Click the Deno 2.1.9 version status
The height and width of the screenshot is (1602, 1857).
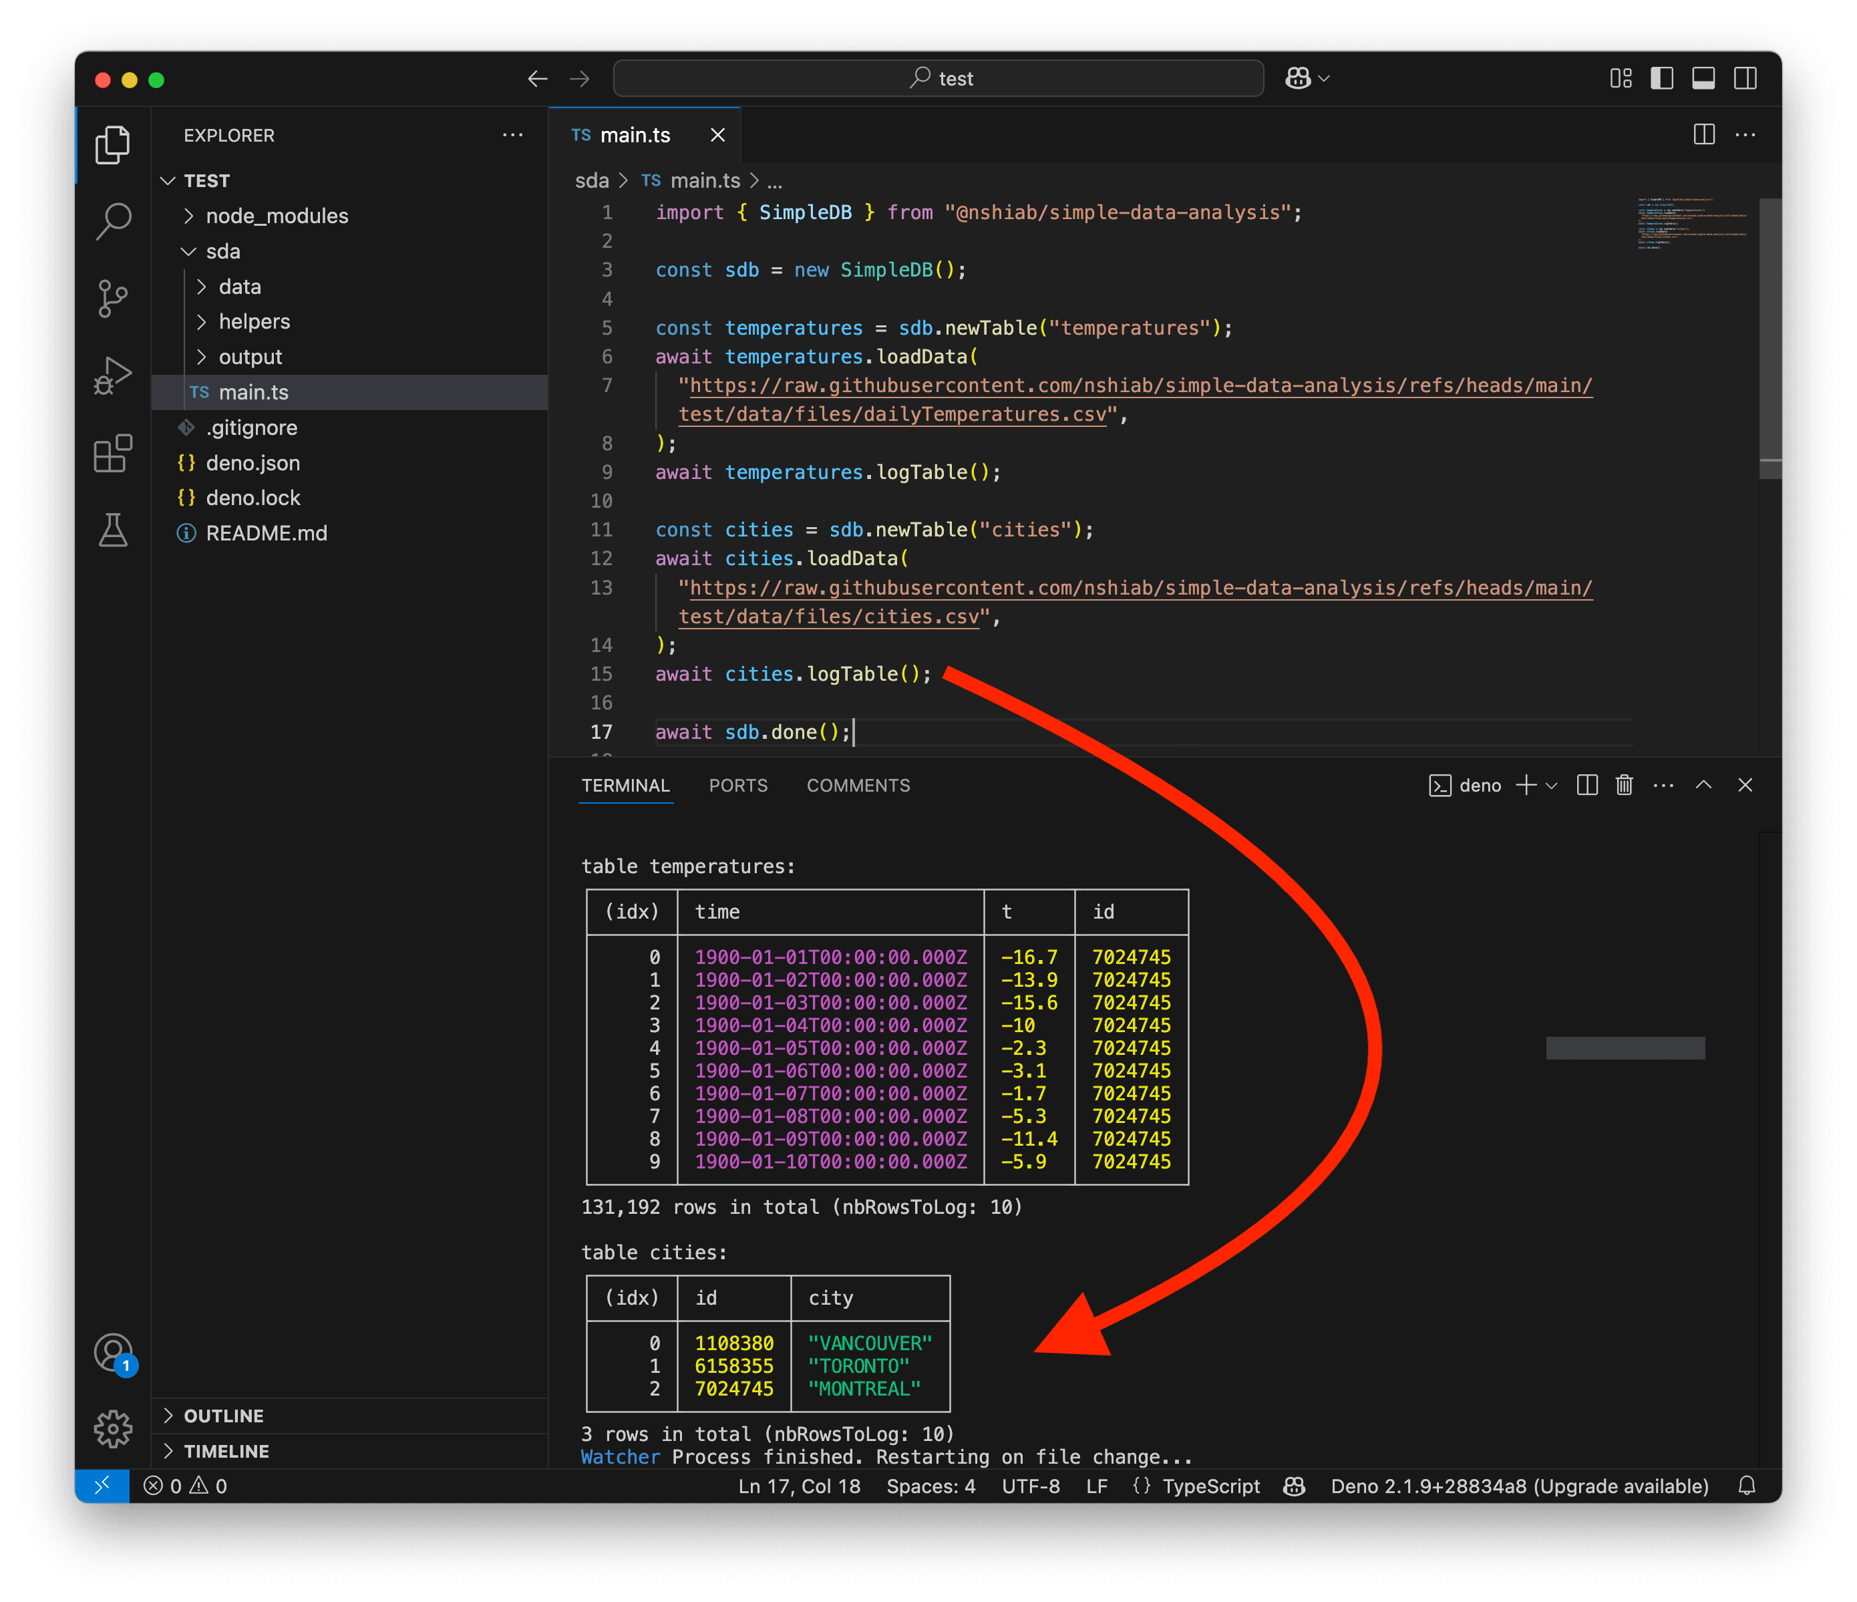coord(1519,1486)
